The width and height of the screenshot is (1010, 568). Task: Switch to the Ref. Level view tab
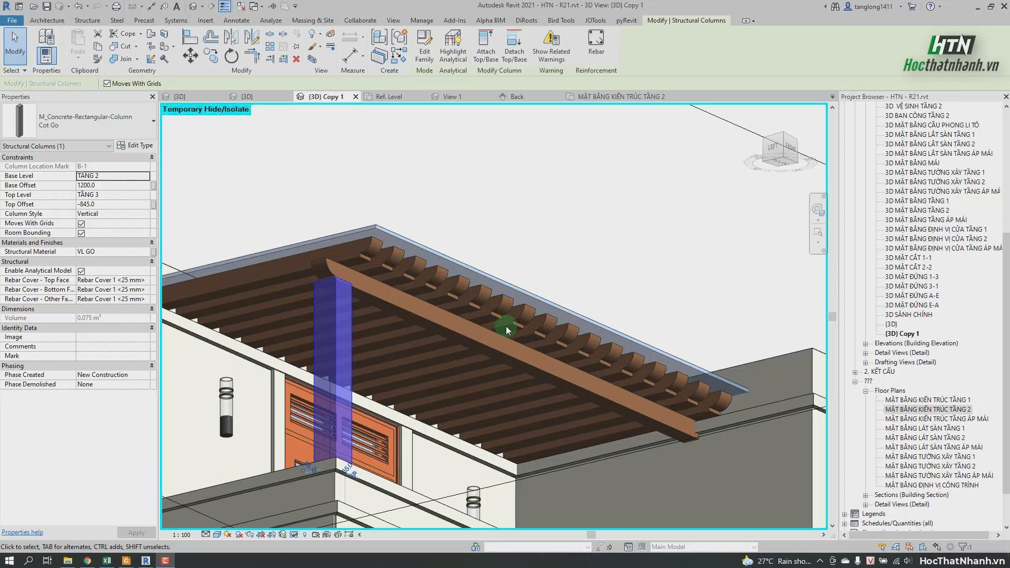pos(388,96)
